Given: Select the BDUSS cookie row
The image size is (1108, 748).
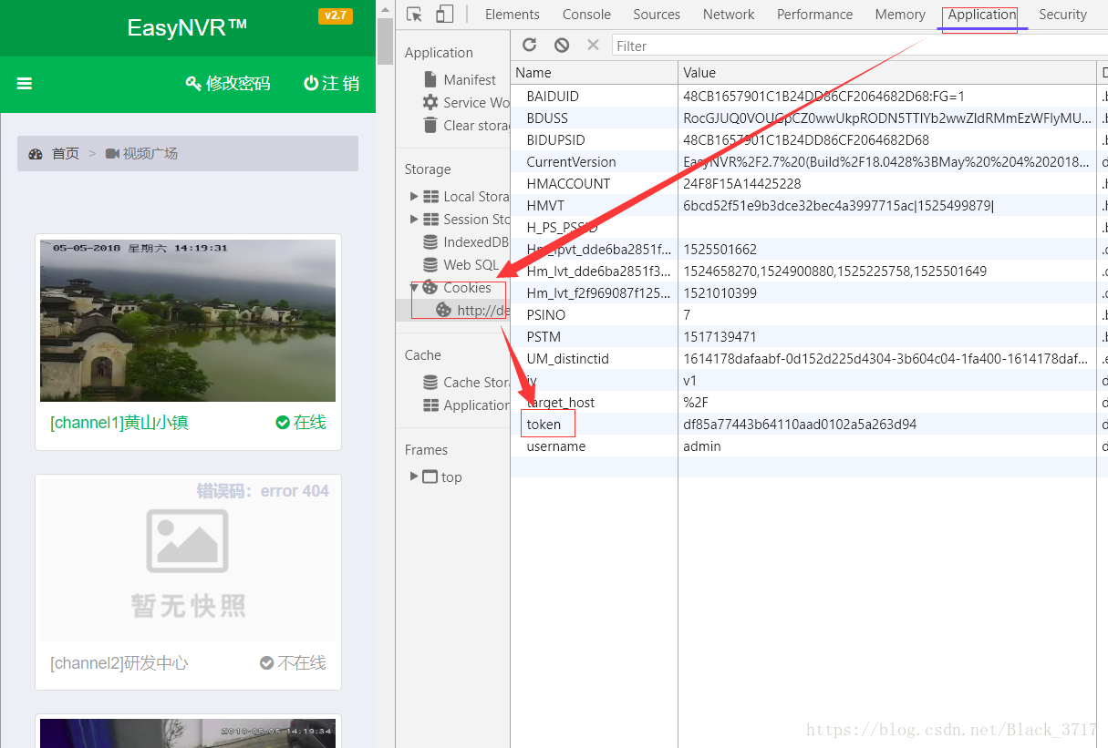Looking at the screenshot, I should coord(809,118).
